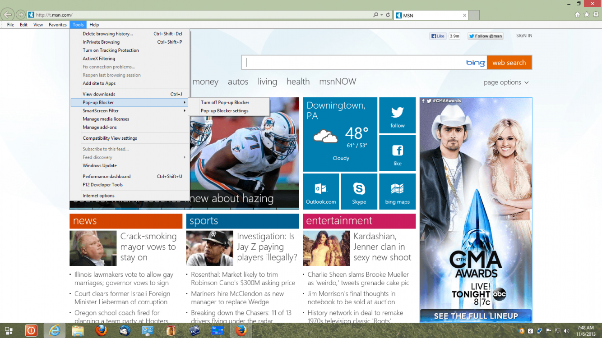This screenshot has width=602, height=338.
Task: Open Compatibility View settings
Action: [x=129, y=138]
